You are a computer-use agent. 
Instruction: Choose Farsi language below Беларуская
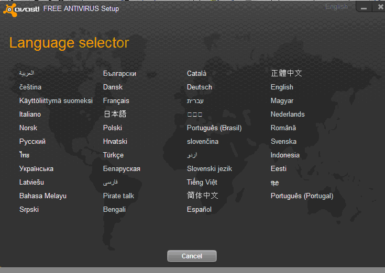(111, 183)
